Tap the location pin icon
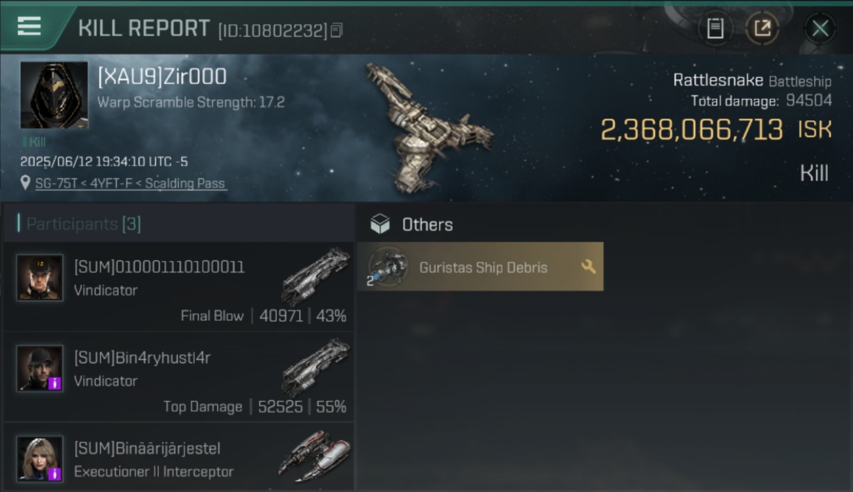853x492 pixels. pos(25,184)
